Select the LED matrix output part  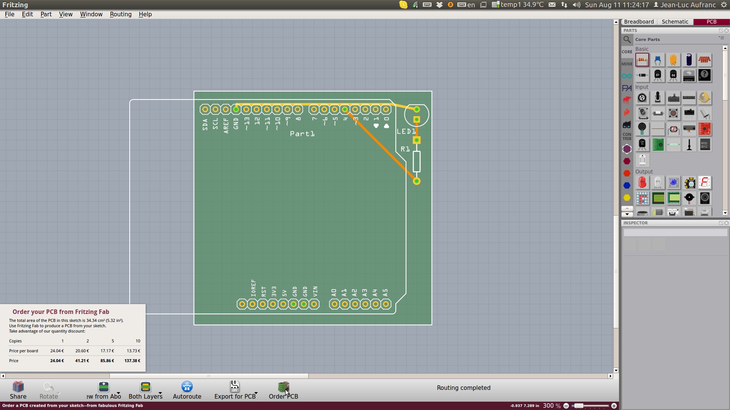click(x=642, y=198)
